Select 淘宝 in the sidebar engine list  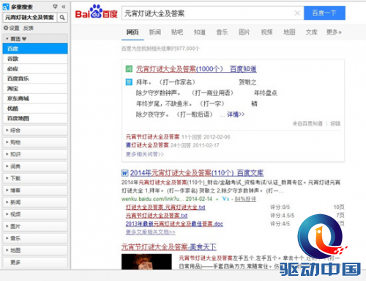click(35, 89)
